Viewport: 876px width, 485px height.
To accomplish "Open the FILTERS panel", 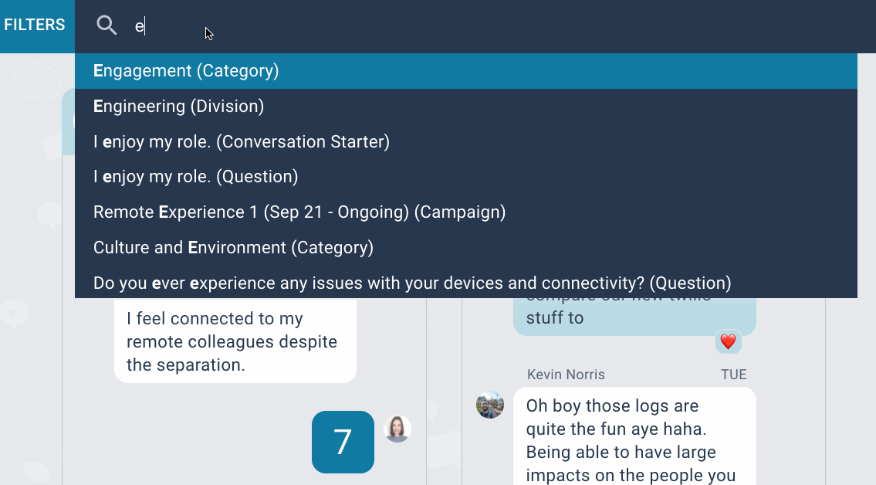I will [36, 25].
